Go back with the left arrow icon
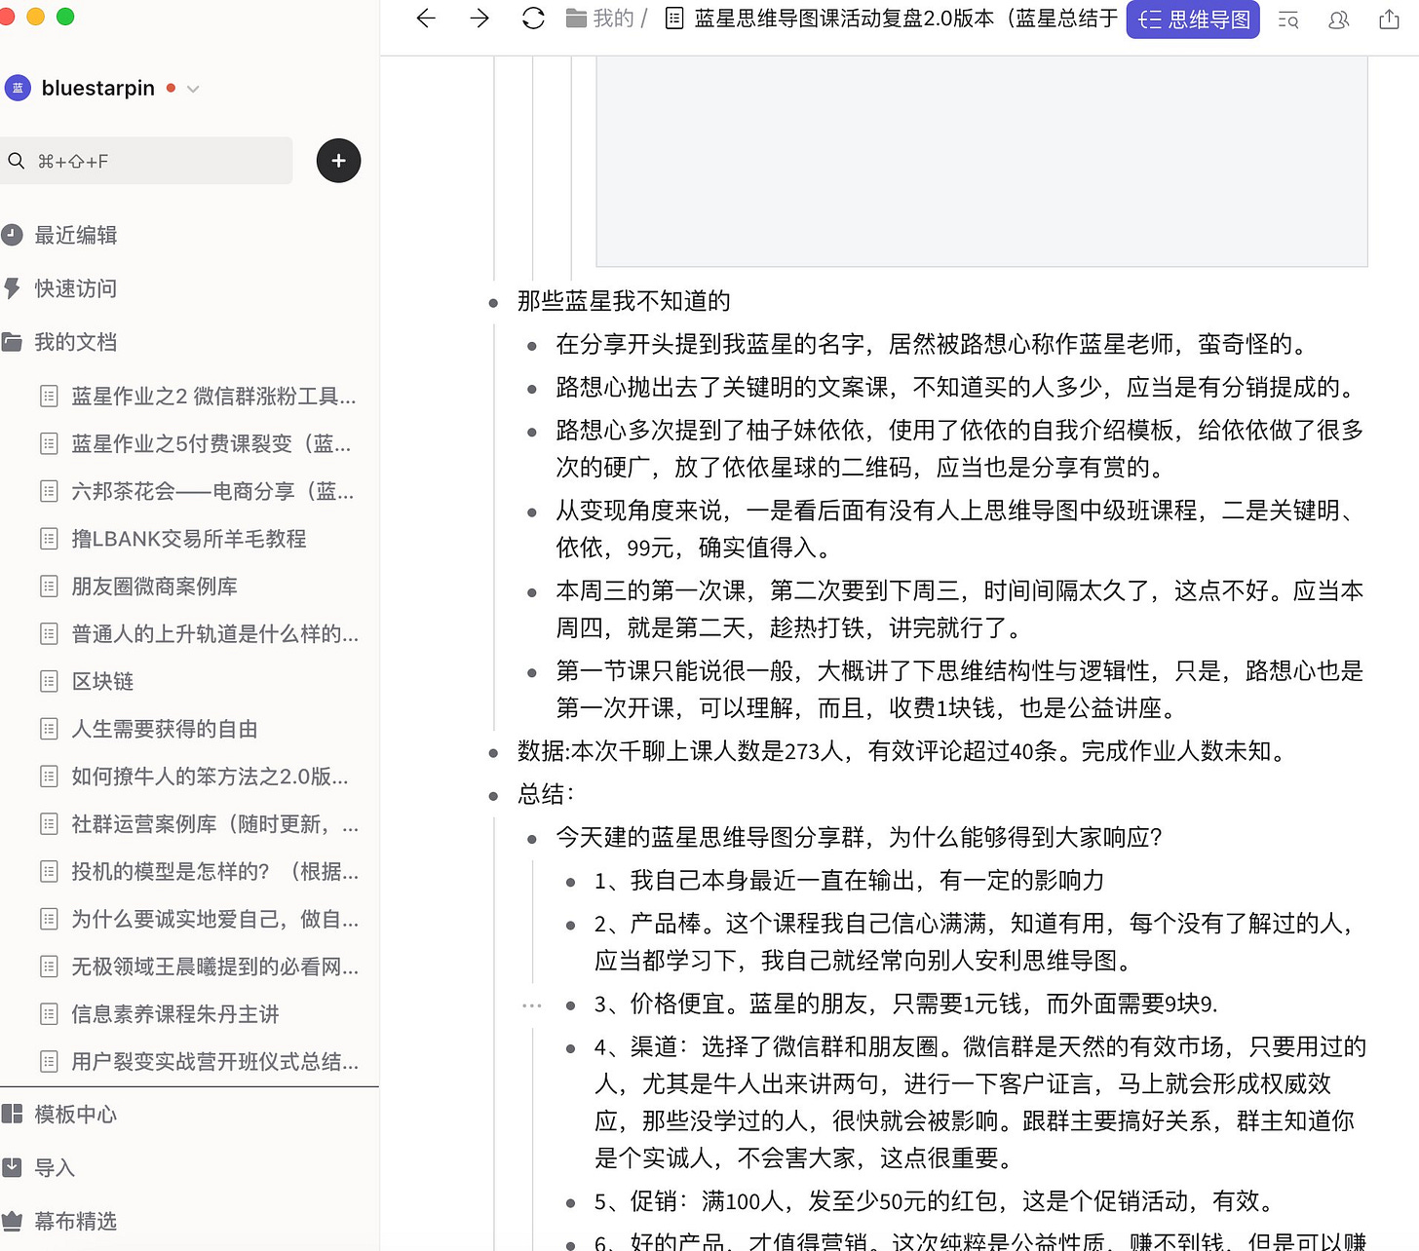 426,19
